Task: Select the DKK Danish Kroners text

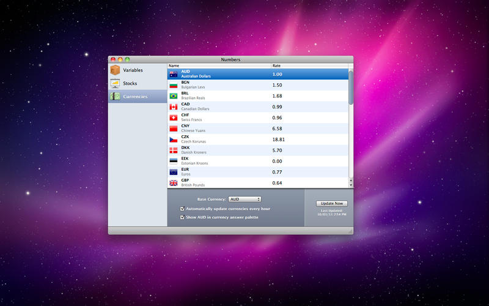Action: coord(194,151)
